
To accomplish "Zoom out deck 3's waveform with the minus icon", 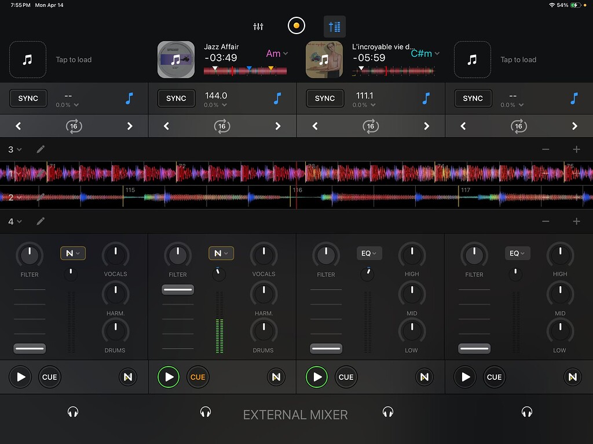I will [545, 149].
